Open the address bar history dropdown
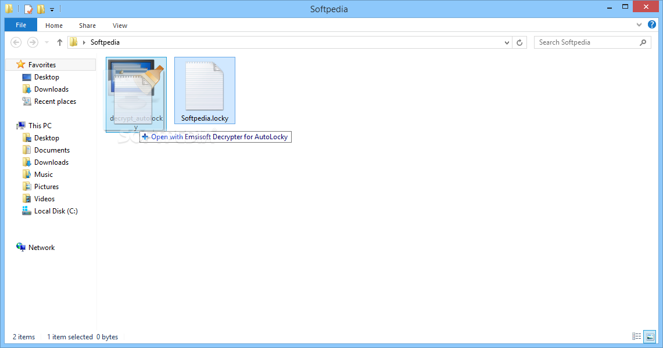 point(507,42)
